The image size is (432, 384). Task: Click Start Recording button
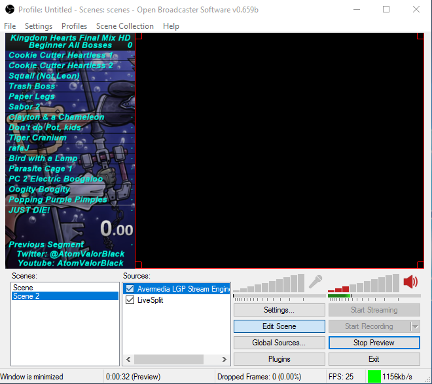click(369, 326)
